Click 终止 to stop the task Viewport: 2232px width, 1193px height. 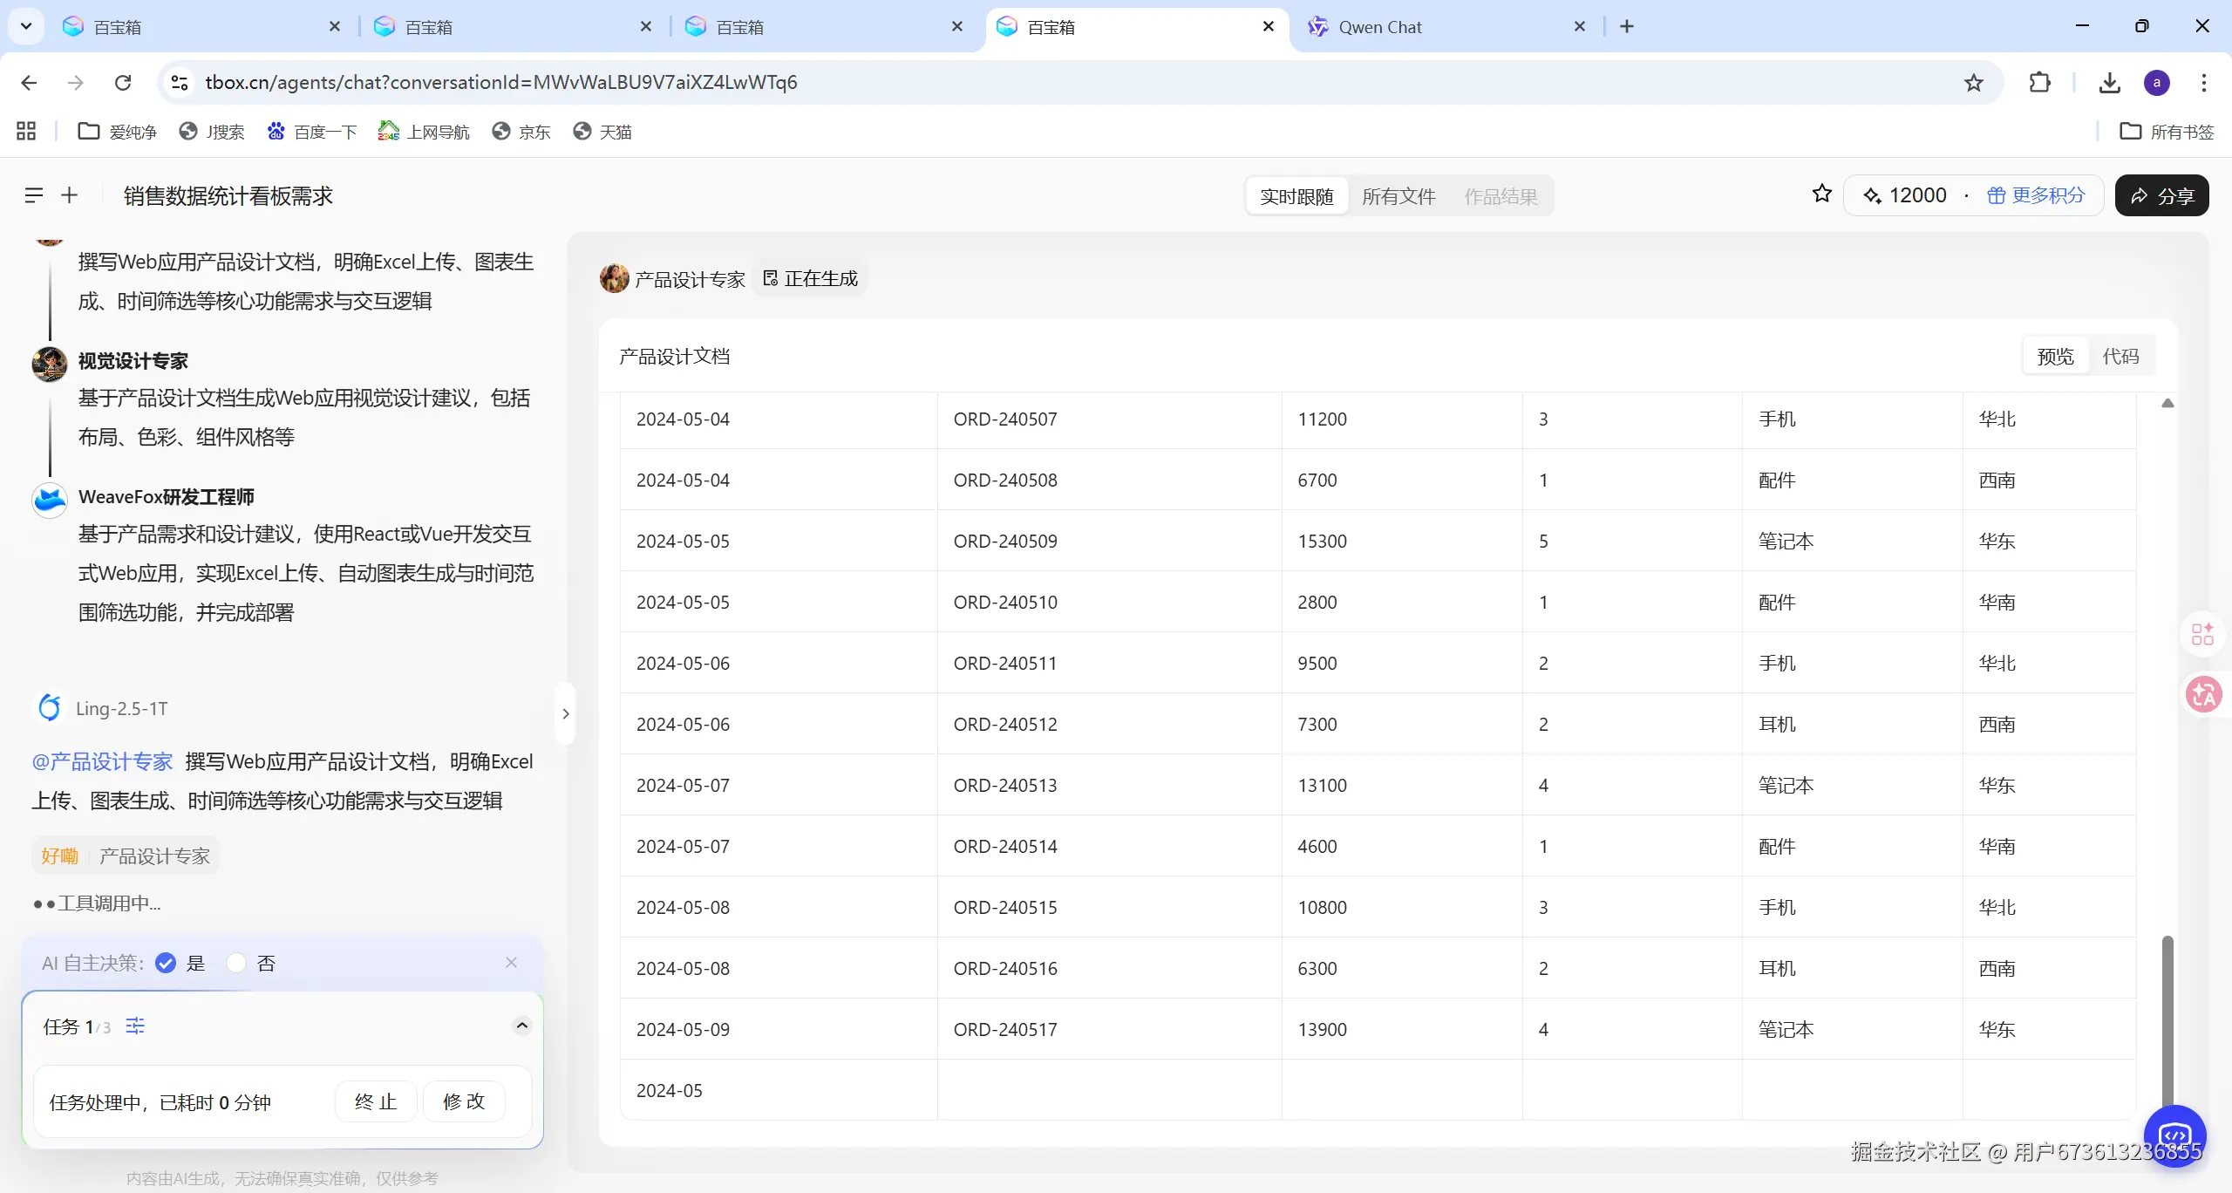(x=376, y=1101)
